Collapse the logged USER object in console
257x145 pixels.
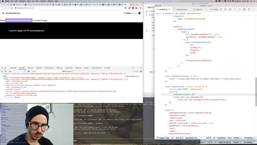pyautogui.click(x=4, y=79)
